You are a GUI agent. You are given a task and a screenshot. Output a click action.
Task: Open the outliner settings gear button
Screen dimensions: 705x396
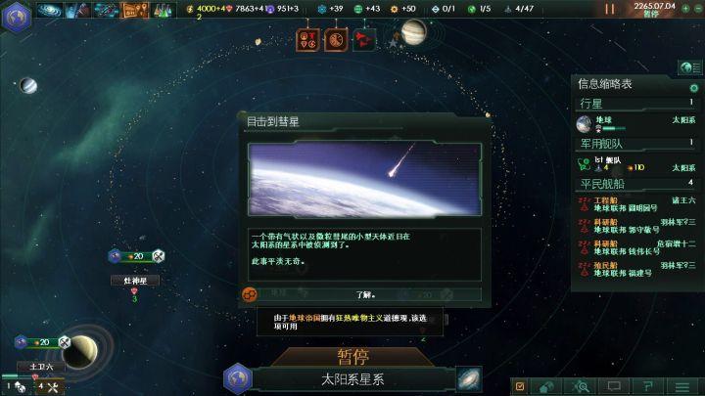click(694, 88)
